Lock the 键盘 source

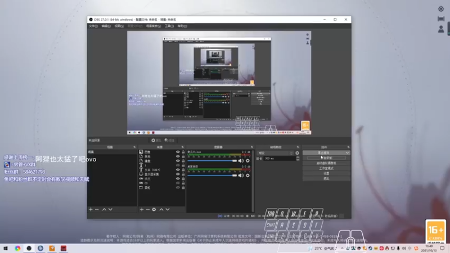click(x=183, y=161)
